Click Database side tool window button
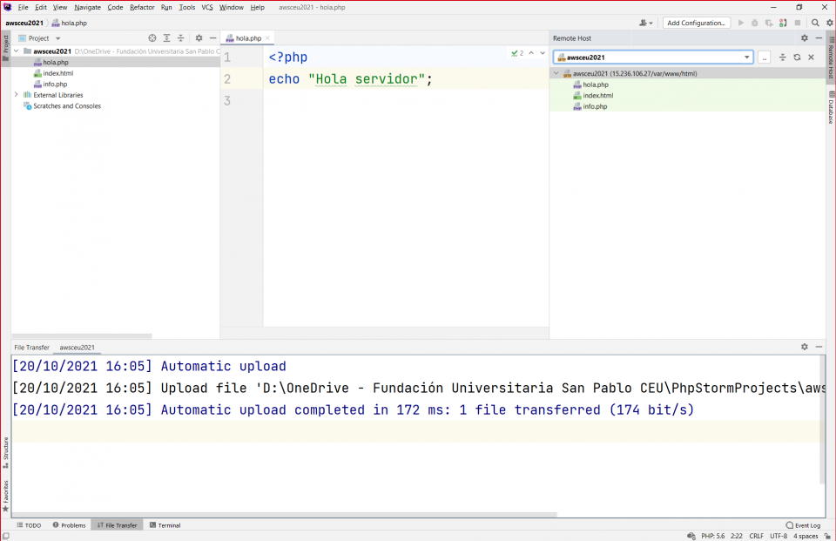The image size is (836, 541). coord(831,106)
